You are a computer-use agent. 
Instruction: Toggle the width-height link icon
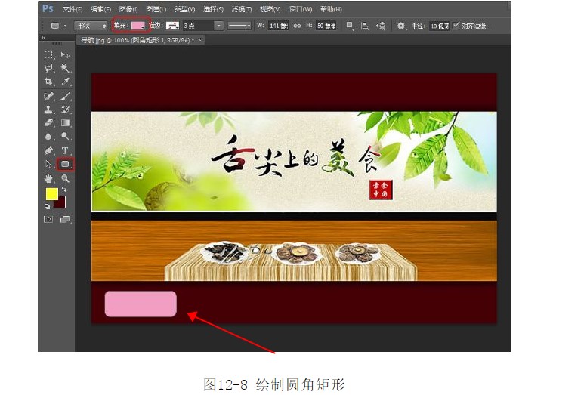click(297, 26)
